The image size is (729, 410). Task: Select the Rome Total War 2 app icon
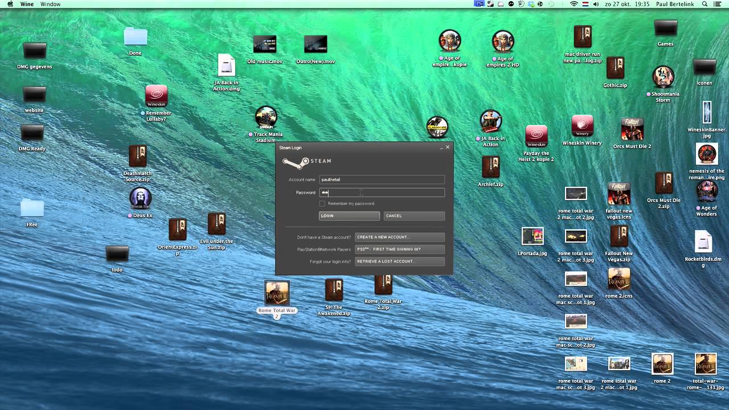click(277, 293)
